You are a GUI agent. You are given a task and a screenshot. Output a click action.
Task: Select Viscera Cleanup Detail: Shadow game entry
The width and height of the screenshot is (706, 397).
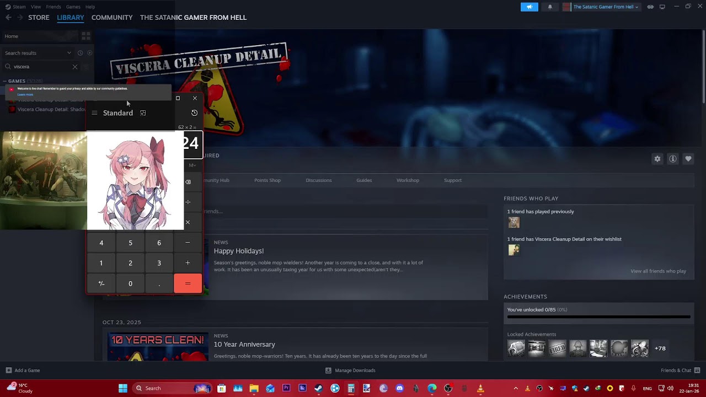(x=47, y=109)
